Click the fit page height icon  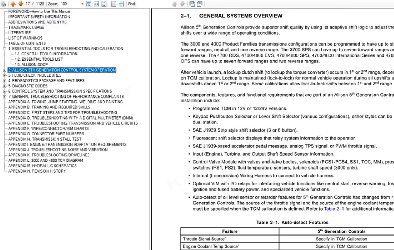tap(104, 4)
